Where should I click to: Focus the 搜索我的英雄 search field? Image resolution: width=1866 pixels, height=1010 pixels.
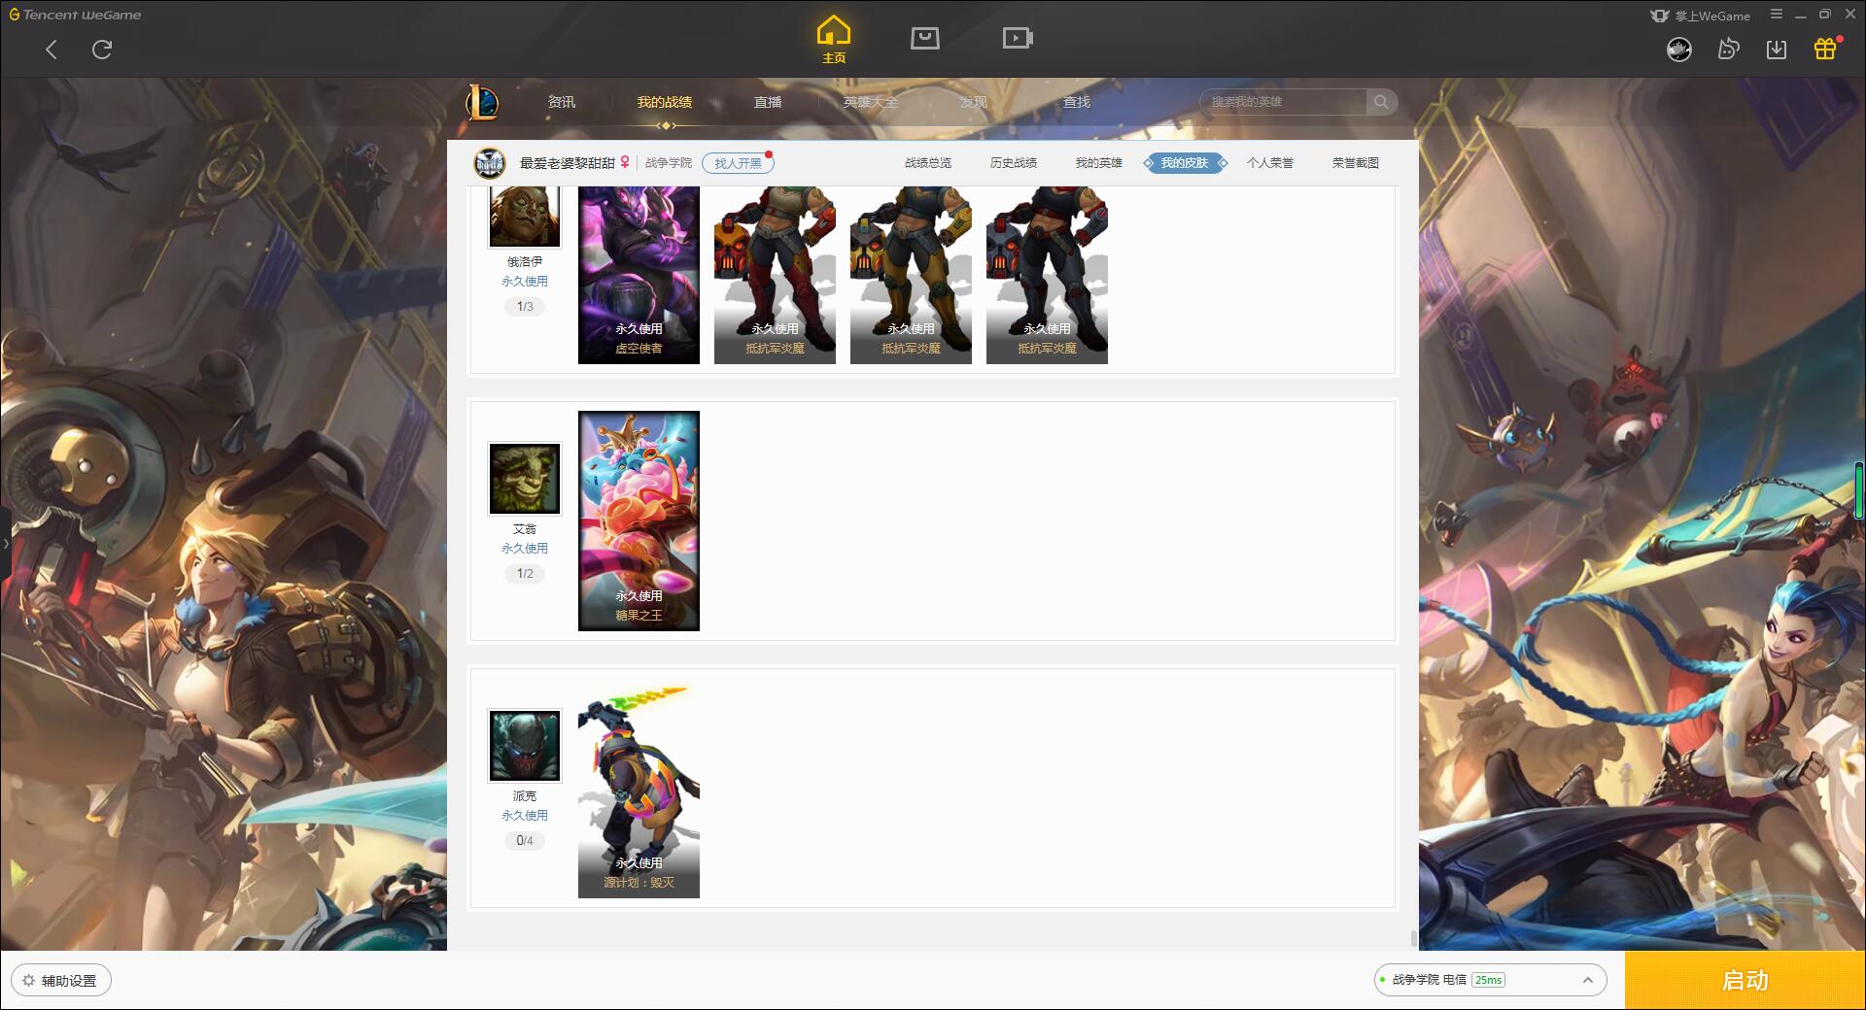pos(1285,102)
